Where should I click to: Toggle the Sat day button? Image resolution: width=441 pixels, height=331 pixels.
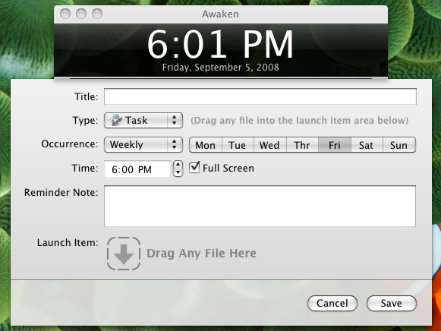[367, 145]
